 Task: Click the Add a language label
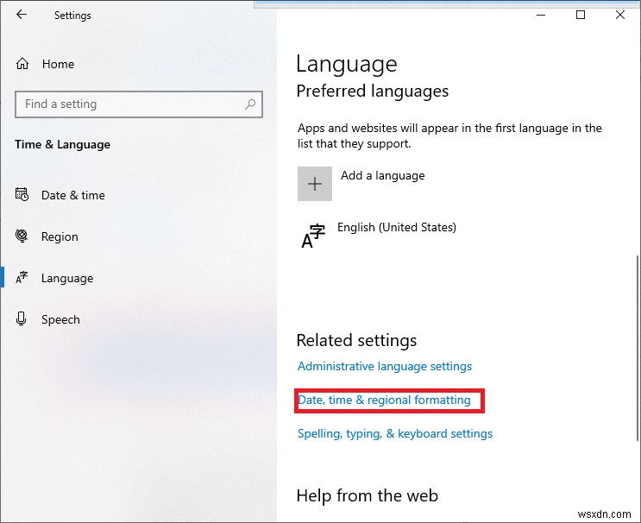(x=383, y=175)
